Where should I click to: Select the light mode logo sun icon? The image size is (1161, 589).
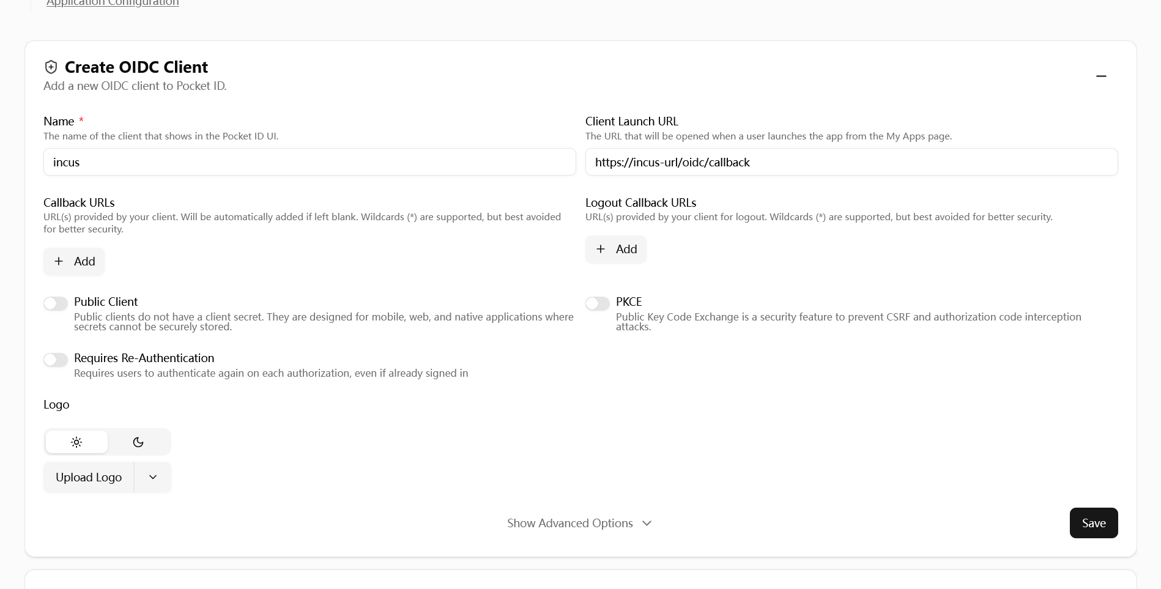(76, 442)
